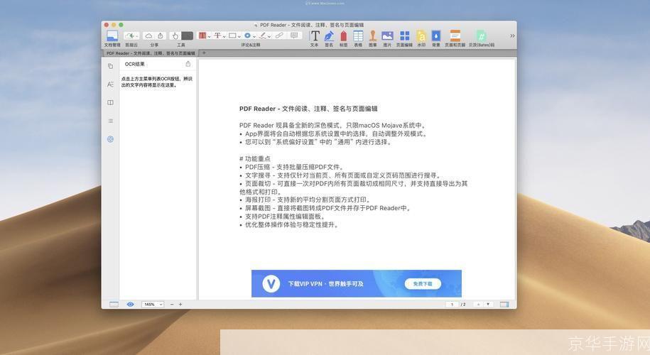The width and height of the screenshot is (650, 355).
Task: Go to previous page with up arrow
Action: (478, 305)
